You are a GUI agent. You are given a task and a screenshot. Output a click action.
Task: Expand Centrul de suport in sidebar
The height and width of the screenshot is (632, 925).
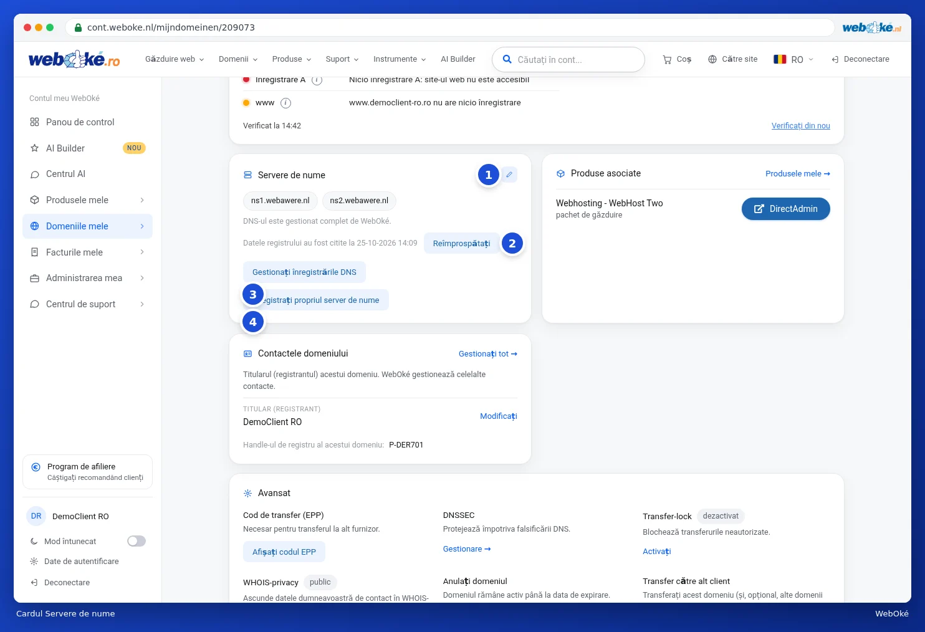click(x=87, y=304)
